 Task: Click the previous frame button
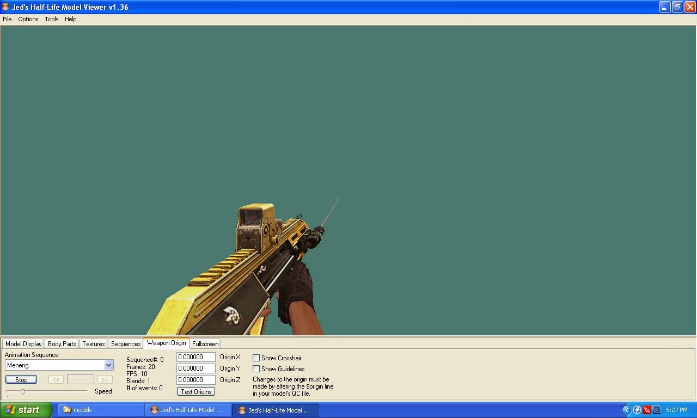click(56, 380)
